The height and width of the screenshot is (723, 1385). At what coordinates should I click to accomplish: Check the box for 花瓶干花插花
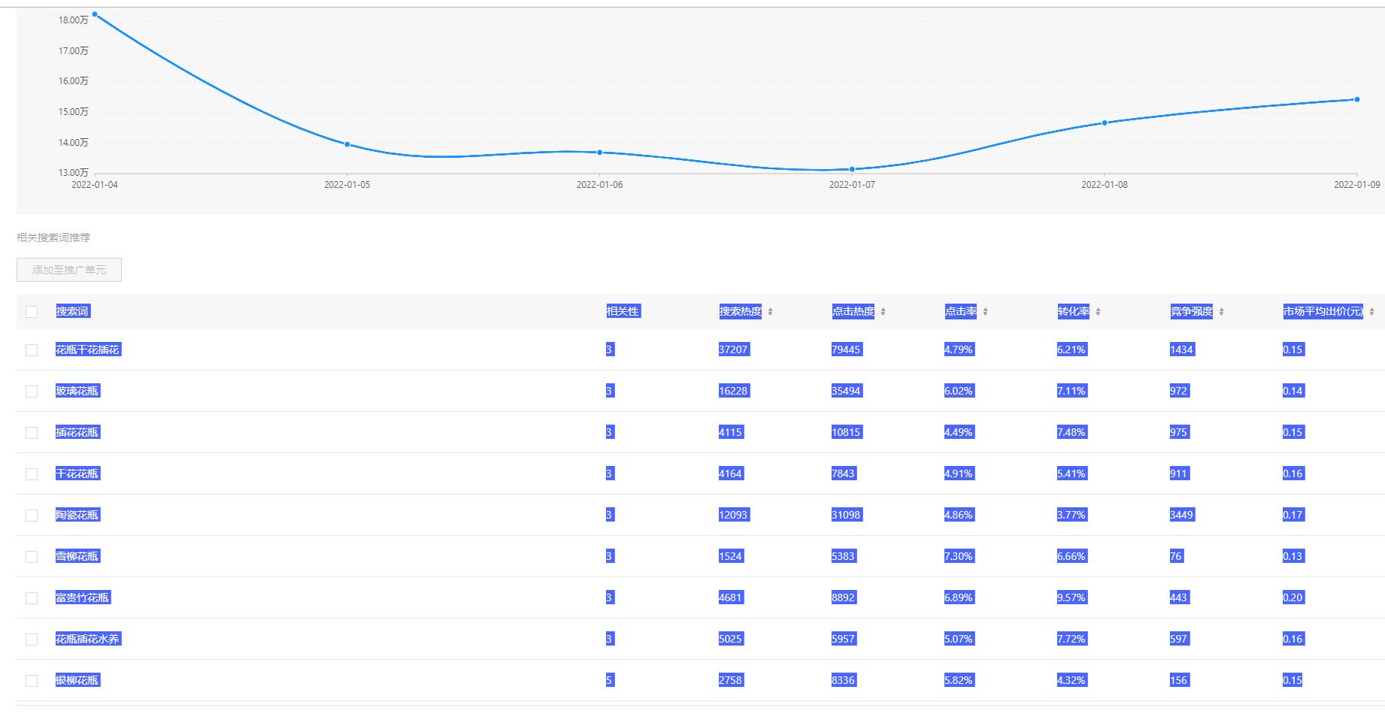click(32, 350)
